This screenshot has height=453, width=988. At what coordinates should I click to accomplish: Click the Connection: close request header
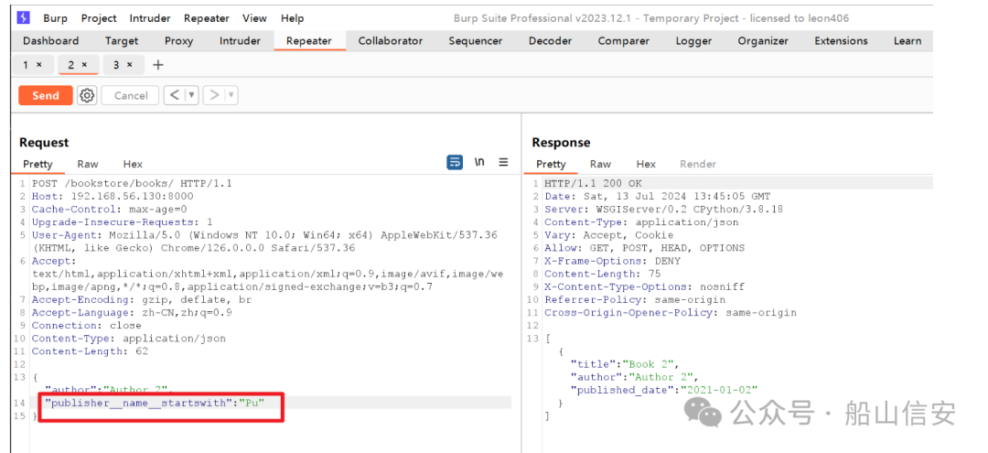(87, 325)
